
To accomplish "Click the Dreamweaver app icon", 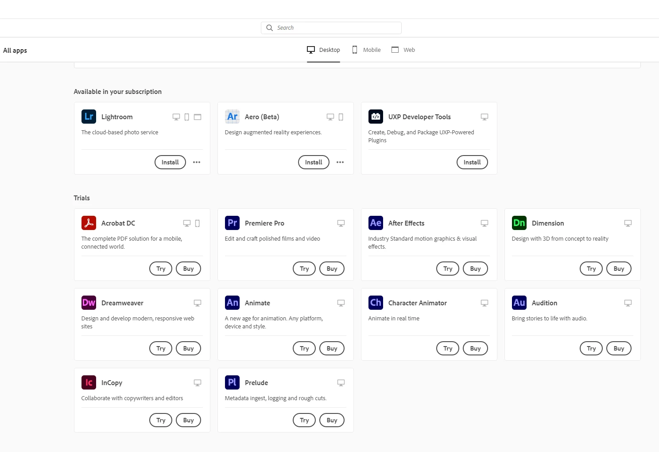I will click(89, 303).
